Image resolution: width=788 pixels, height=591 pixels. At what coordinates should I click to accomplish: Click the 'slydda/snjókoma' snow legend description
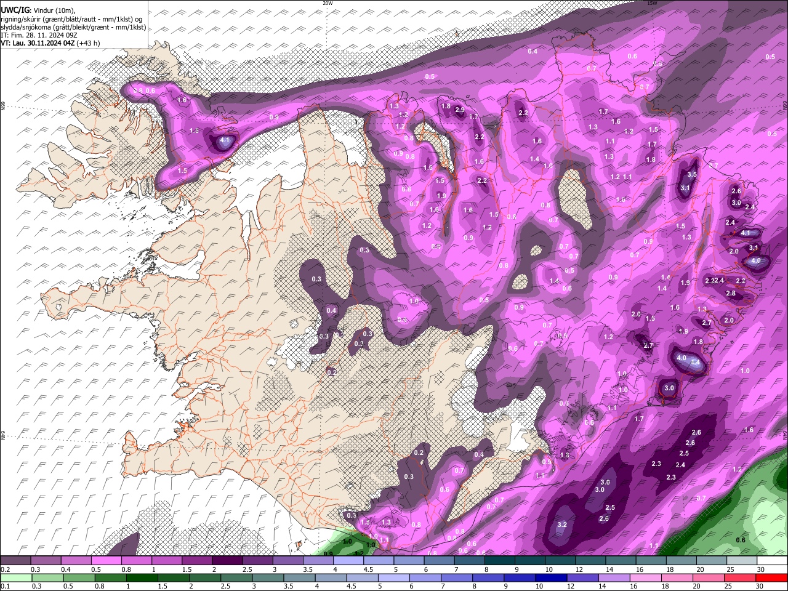[26, 27]
